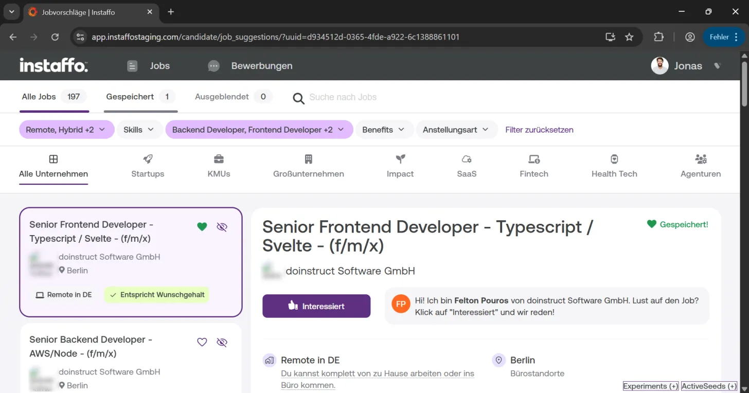Select the Fintech icon
This screenshot has height=393, width=749.
click(x=534, y=159)
